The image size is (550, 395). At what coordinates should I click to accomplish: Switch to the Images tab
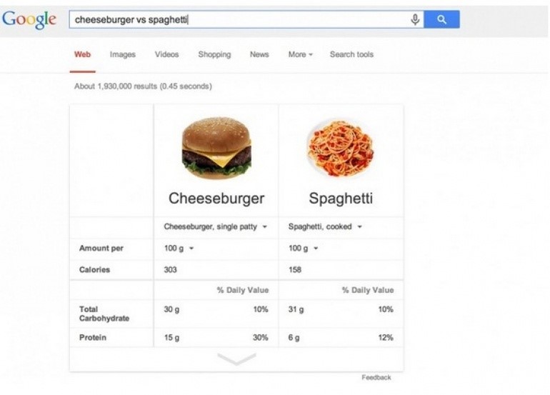point(122,54)
